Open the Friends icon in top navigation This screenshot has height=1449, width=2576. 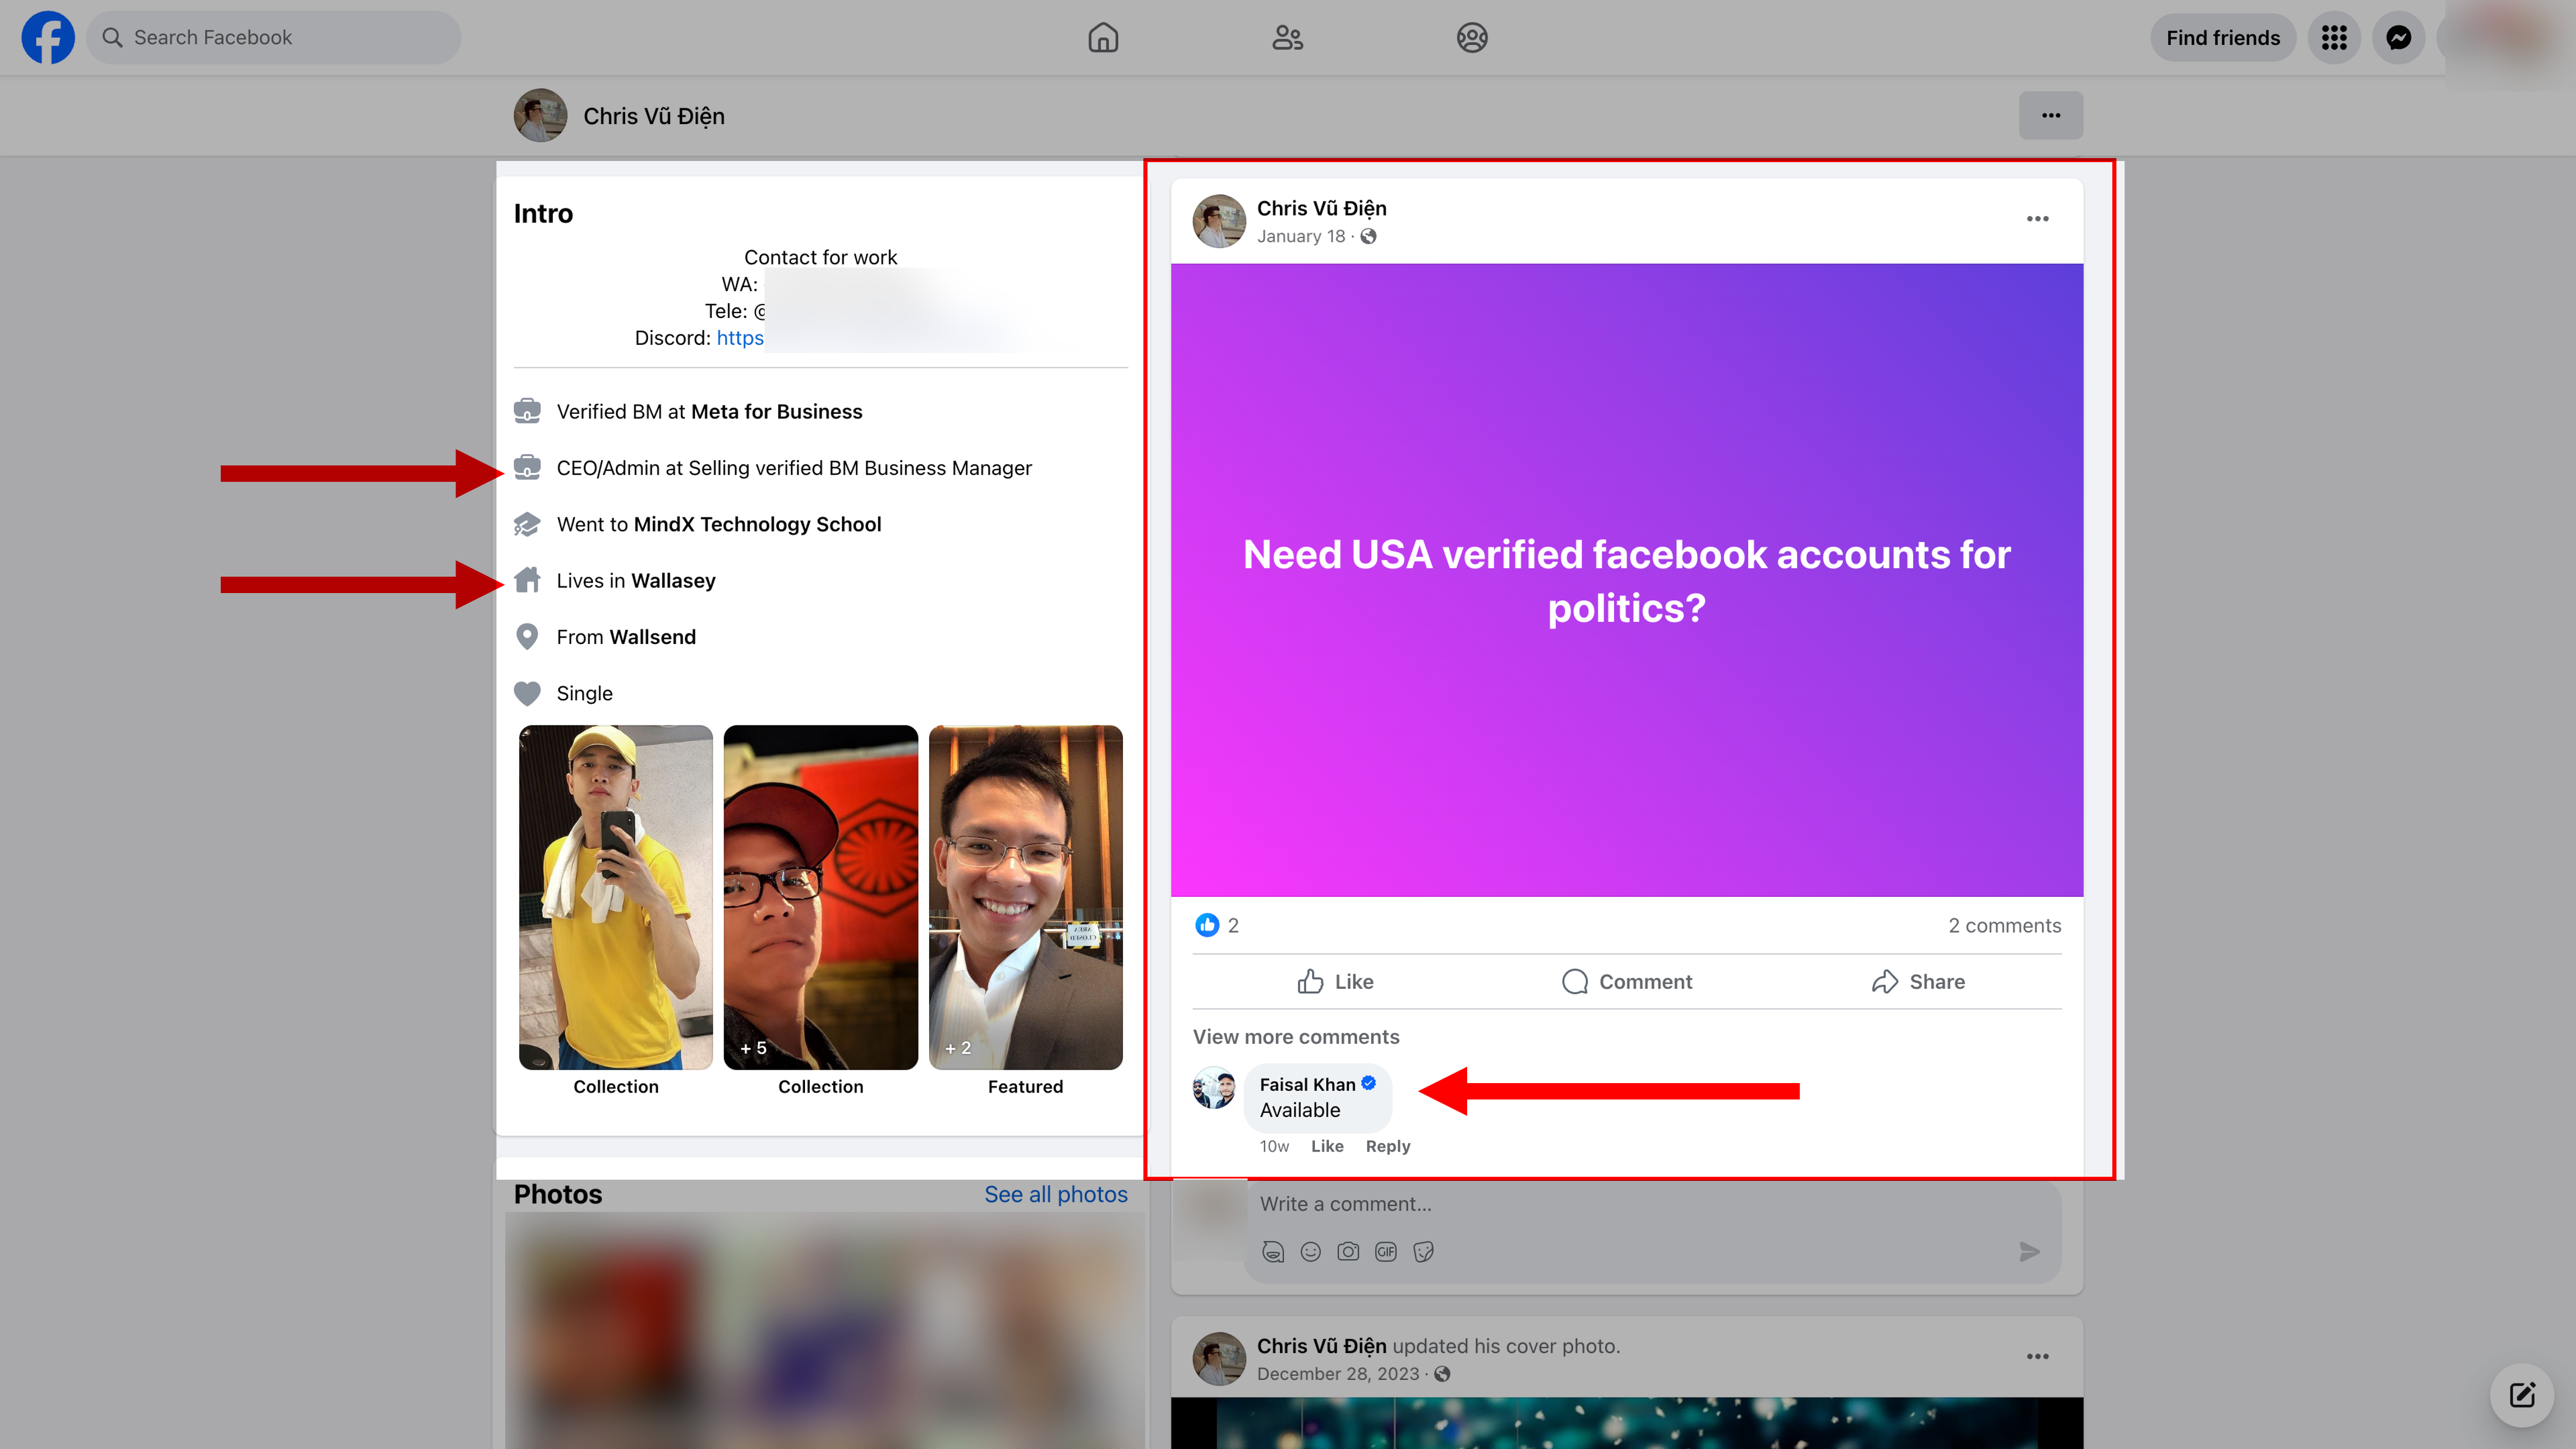coord(1287,37)
